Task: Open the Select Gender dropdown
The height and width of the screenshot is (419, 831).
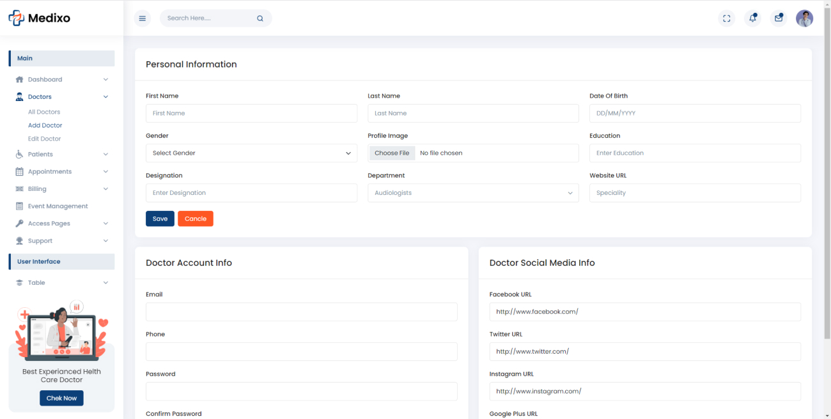Action: pyautogui.click(x=251, y=153)
